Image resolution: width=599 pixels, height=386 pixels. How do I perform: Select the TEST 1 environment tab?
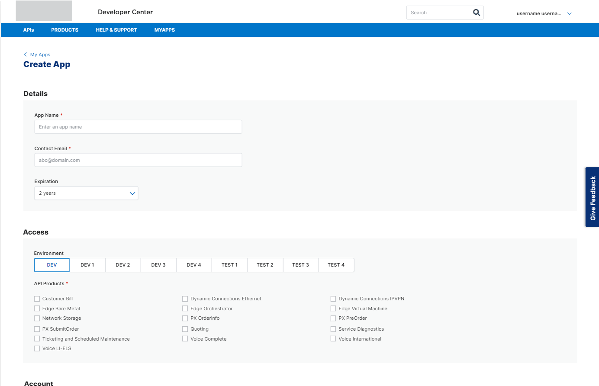229,265
